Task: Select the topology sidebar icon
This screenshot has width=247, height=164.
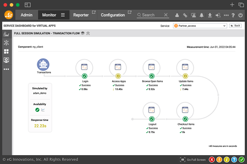Action: (6, 43)
